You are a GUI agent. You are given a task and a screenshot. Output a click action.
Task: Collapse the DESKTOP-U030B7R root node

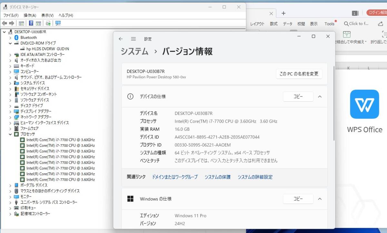[4, 32]
